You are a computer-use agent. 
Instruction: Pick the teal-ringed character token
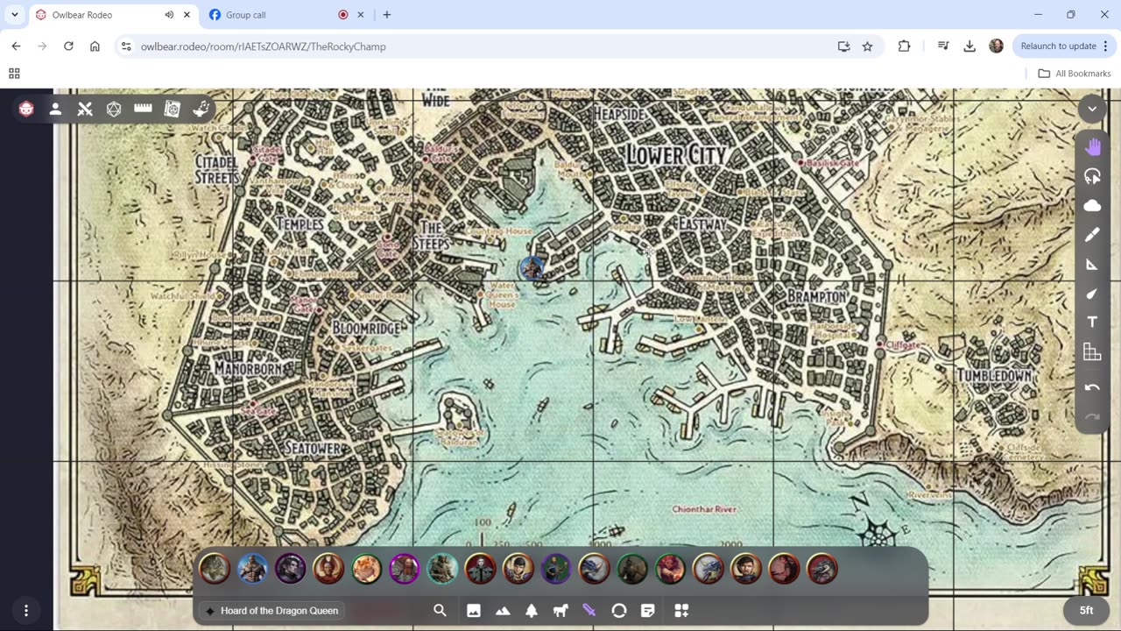[442, 569]
